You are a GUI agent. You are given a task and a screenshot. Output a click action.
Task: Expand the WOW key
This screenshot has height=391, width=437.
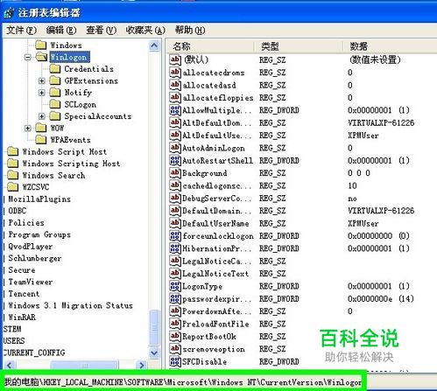28,128
